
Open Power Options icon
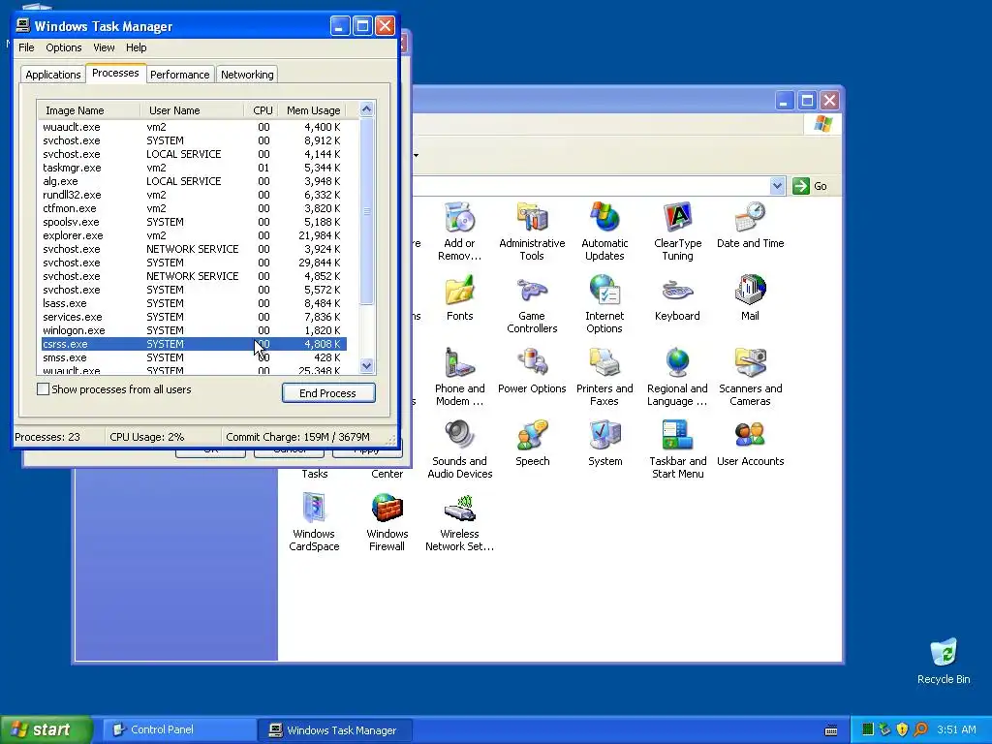[532, 371]
